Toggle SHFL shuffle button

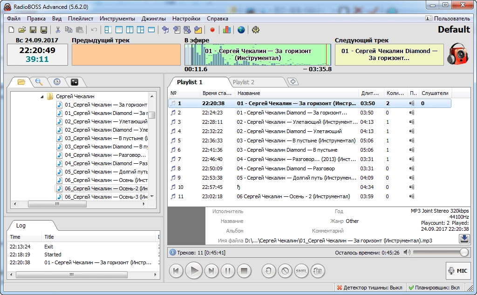(301, 271)
